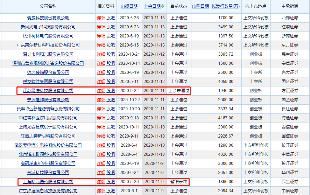Image resolution: width=310 pixels, height=195 pixels.
Task: Open 气派科技股份有限公司 link
Action: pos(48,173)
